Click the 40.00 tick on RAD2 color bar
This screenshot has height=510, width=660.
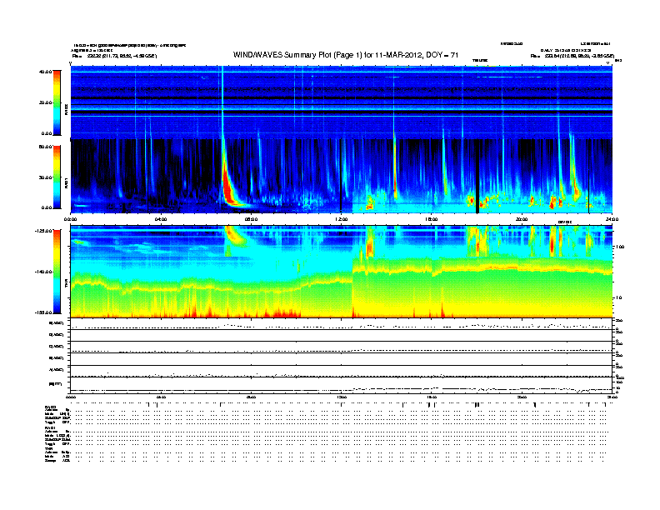tap(45, 72)
